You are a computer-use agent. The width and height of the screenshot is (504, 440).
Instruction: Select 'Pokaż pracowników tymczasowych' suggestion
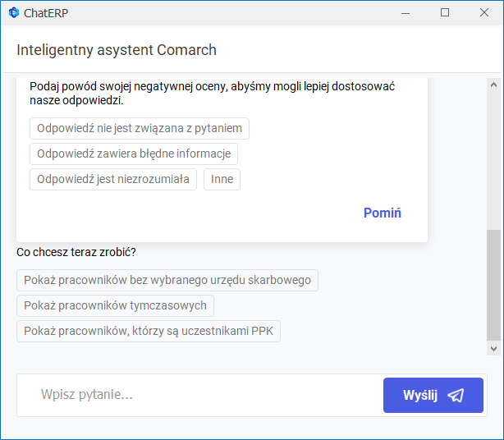115,305
